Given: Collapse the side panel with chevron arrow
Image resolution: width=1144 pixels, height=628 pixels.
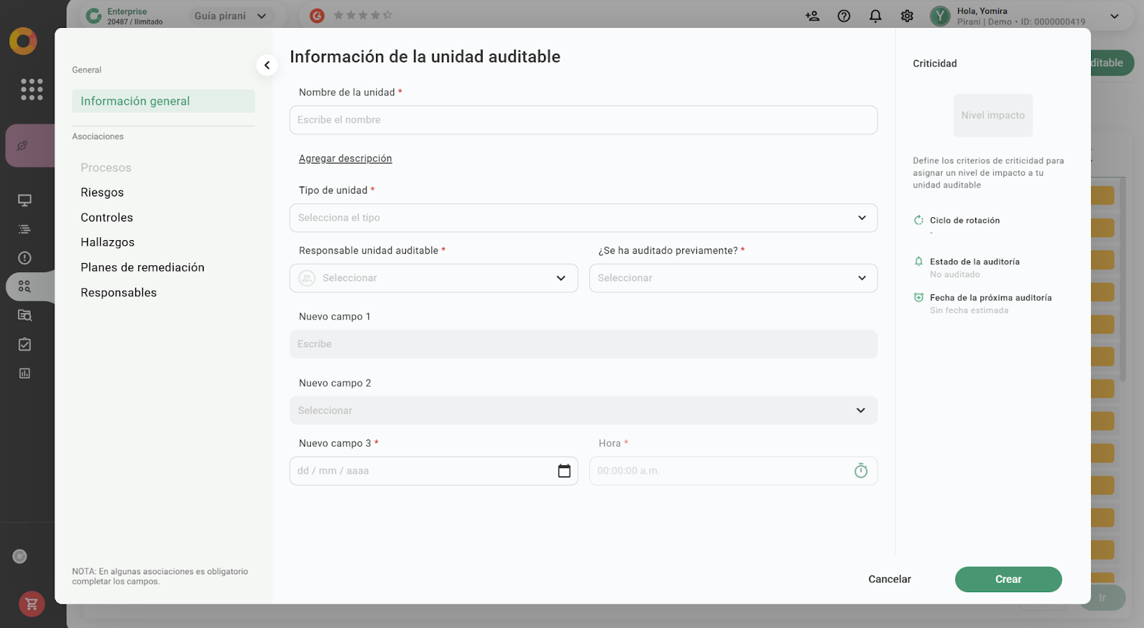Looking at the screenshot, I should pos(267,65).
